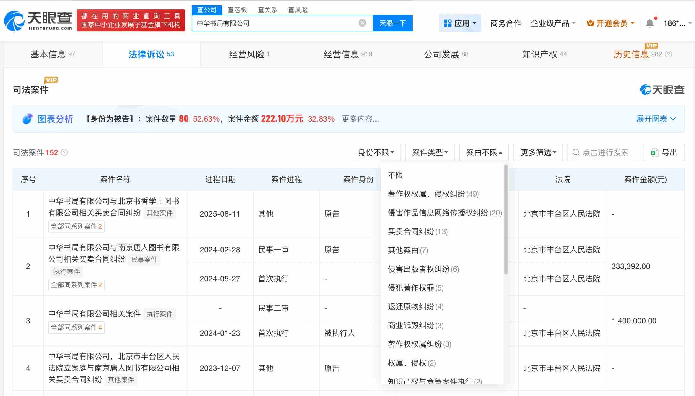Open the 更多筛选 dropdown
Screen dimensions: 695x396
point(538,152)
